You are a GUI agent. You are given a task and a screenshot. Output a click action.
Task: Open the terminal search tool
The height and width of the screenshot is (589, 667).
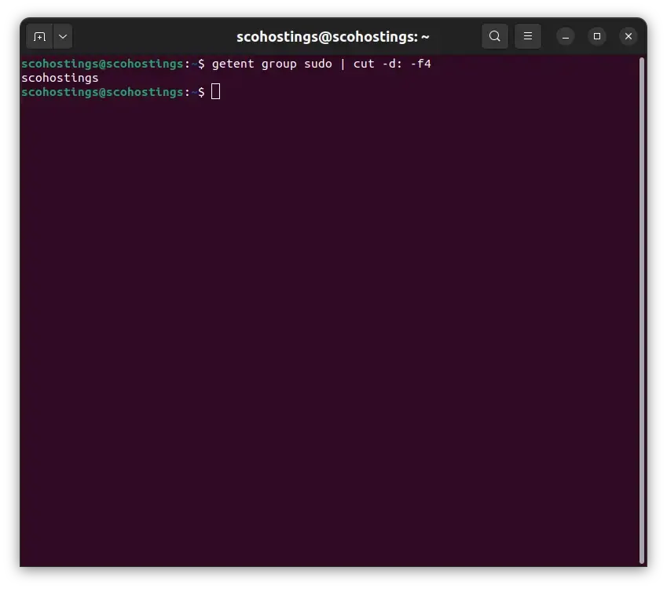click(494, 36)
